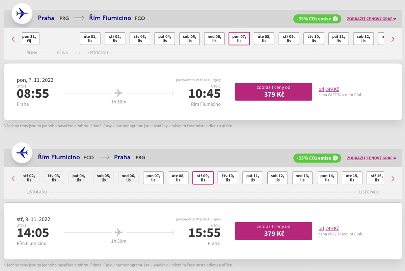
Task: Expand return Zobrazit cenový graf
Action: coord(371,158)
